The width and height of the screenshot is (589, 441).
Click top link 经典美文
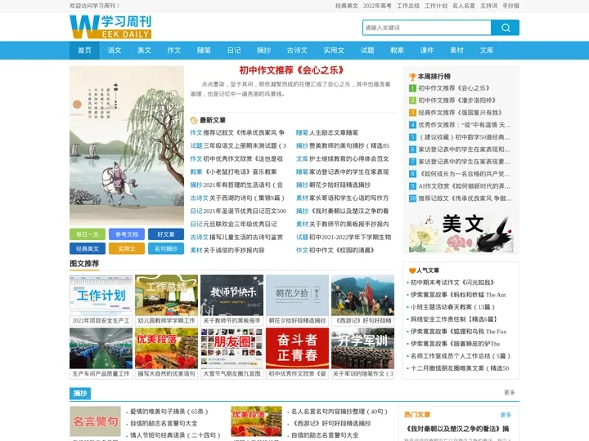click(346, 6)
